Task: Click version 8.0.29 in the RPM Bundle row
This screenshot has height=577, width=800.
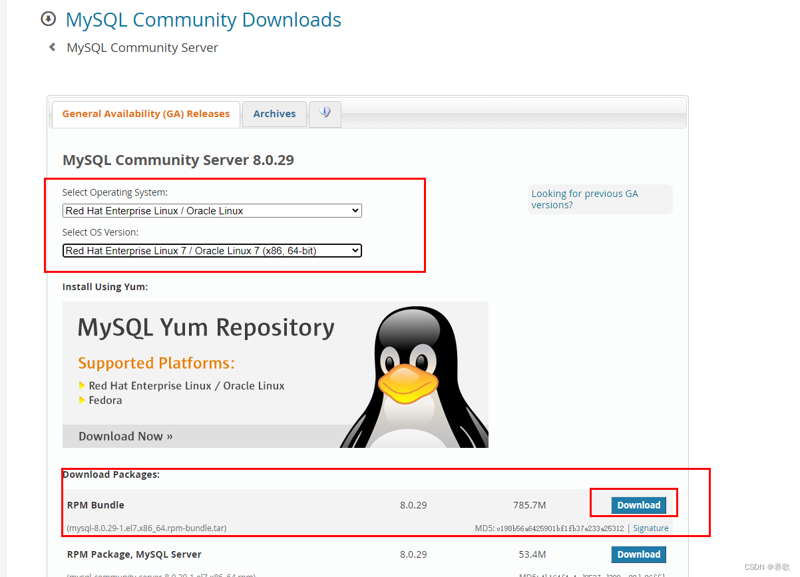Action: [x=413, y=505]
